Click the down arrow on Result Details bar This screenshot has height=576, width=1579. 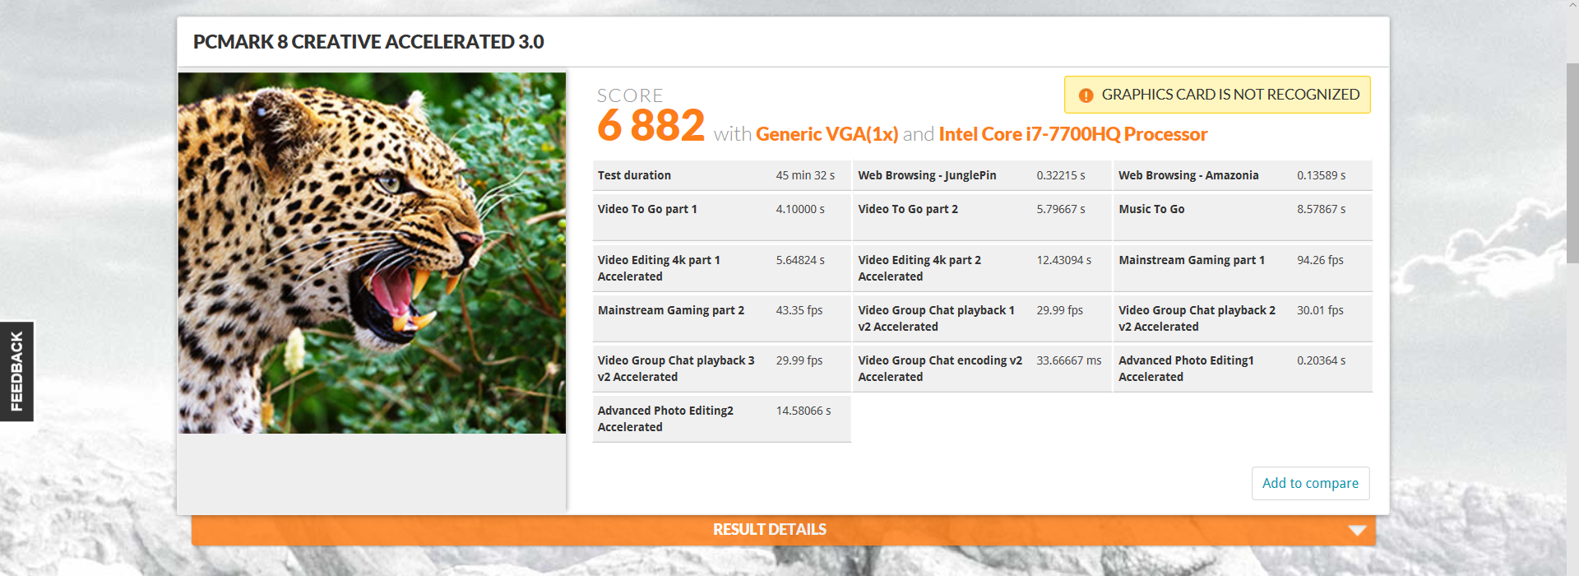pyautogui.click(x=1357, y=531)
